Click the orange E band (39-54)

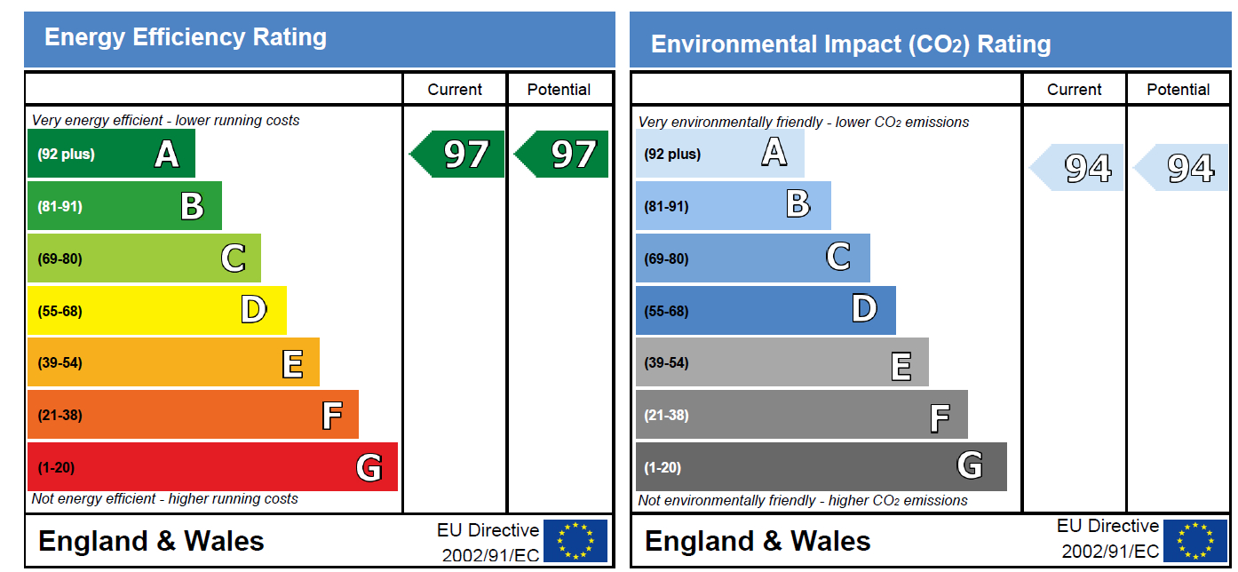click(173, 362)
